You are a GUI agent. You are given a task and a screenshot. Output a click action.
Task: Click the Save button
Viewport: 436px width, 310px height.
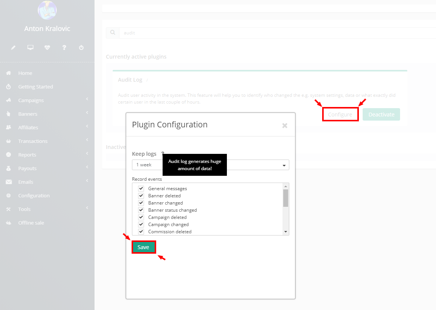(143, 247)
